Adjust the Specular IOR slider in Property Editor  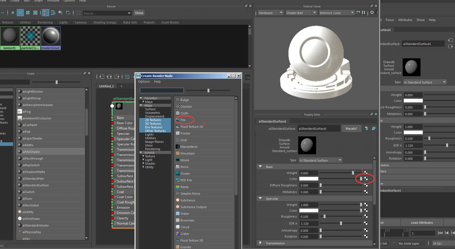[x=341, y=223]
